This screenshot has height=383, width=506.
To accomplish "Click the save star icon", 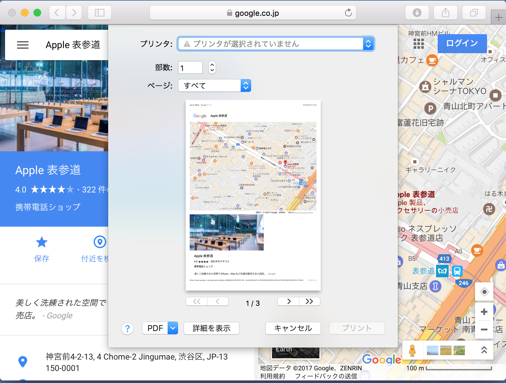I will (x=42, y=242).
